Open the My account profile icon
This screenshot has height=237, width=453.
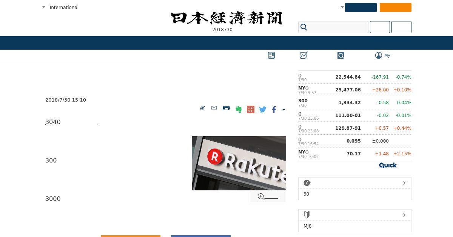(x=379, y=55)
